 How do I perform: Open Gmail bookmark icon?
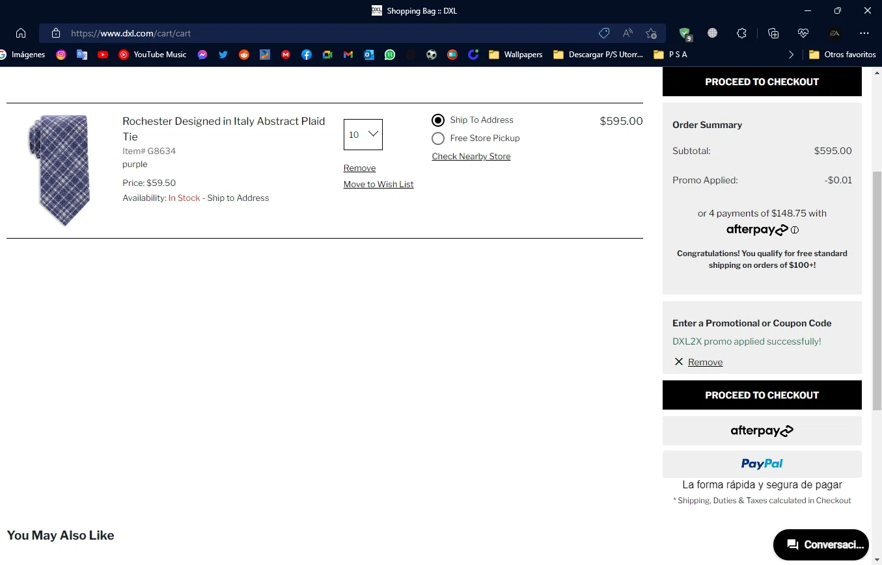348,55
